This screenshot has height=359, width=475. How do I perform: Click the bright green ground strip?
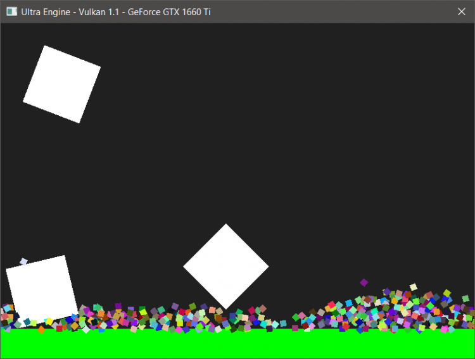click(x=237, y=344)
